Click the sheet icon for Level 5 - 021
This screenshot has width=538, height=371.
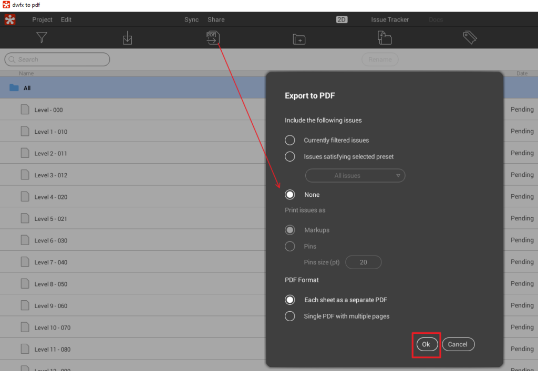[25, 218]
